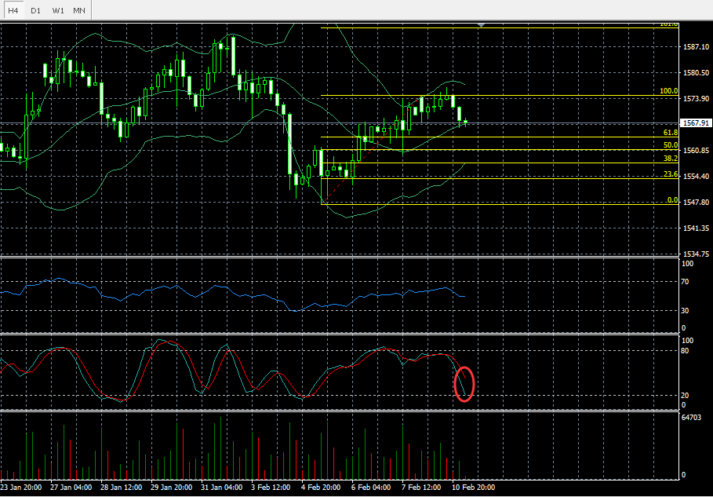Click the RSI scale level 30
713x497 pixels.
click(686, 311)
